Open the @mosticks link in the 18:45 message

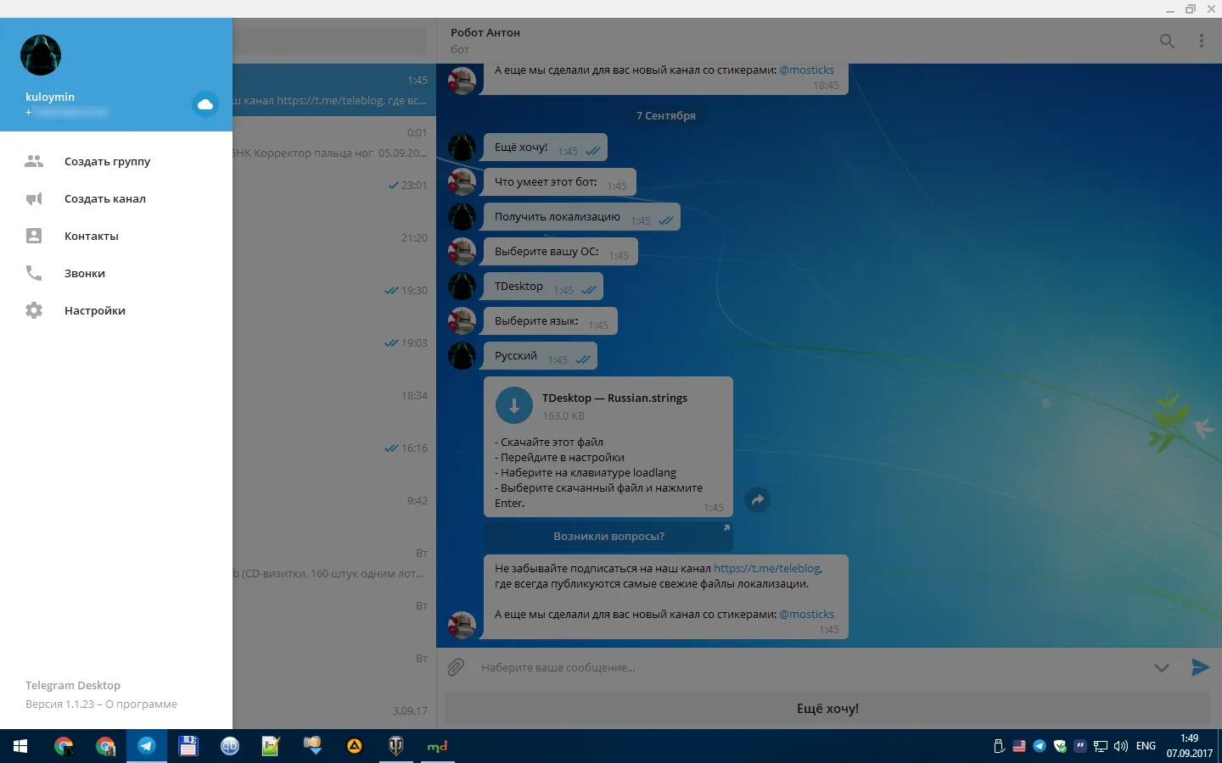point(806,70)
